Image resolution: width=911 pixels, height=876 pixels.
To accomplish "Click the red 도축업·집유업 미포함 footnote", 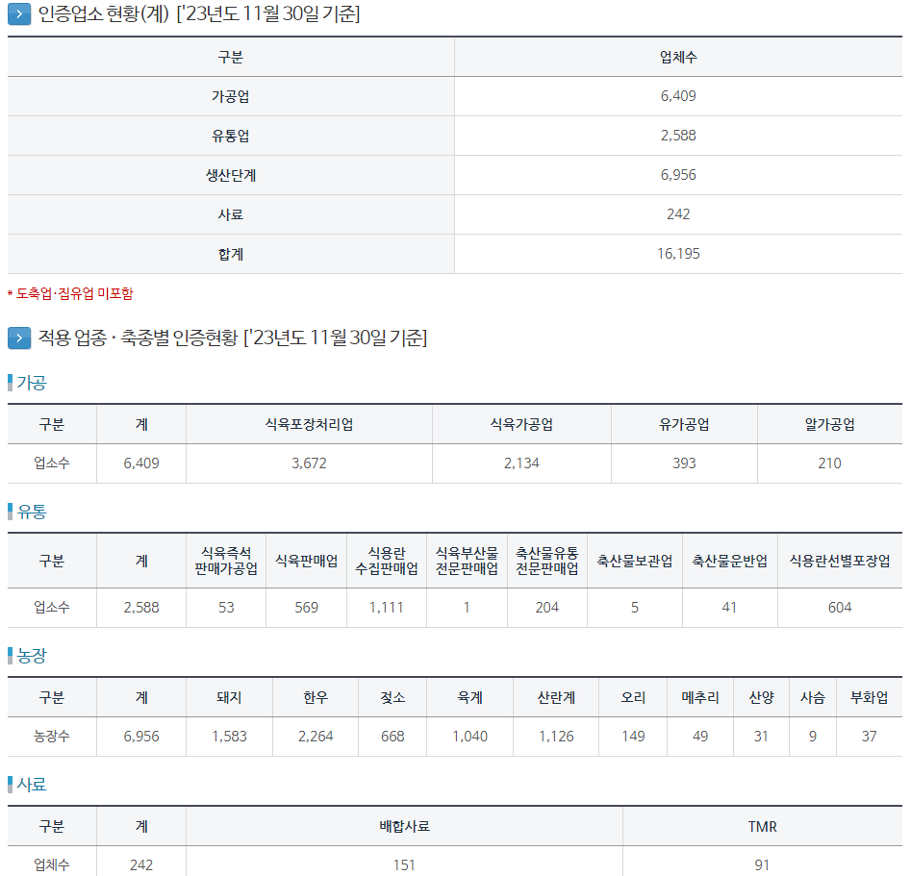I will 70,293.
